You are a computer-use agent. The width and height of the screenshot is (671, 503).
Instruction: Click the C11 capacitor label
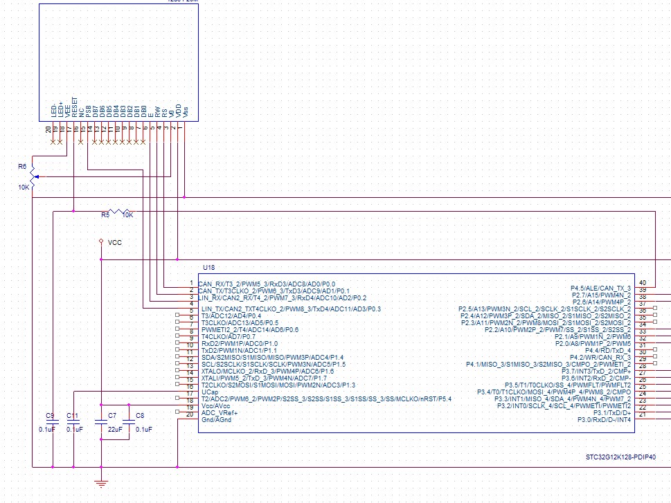point(72,415)
